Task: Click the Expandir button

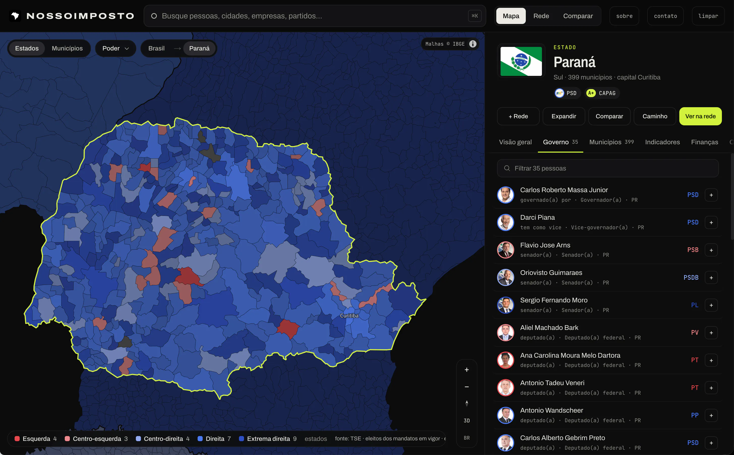Action: tap(564, 116)
